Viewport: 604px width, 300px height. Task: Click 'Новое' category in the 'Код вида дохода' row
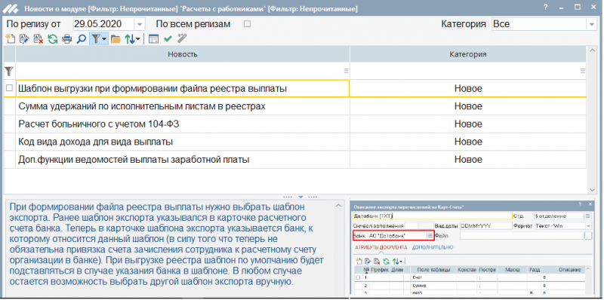468,142
